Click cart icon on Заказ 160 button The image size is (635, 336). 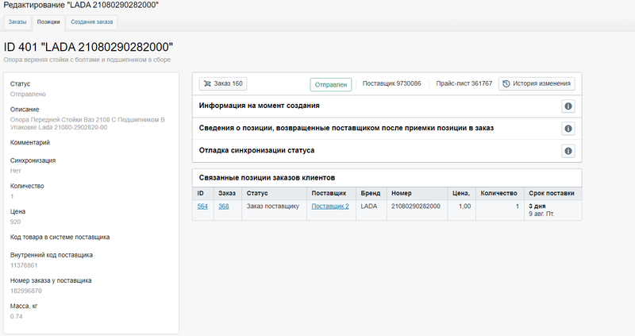click(207, 83)
